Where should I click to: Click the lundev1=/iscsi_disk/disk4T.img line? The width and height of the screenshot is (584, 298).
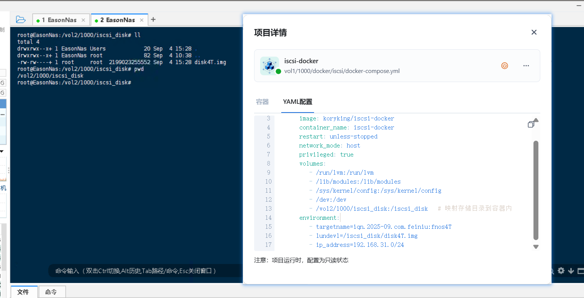(366, 236)
